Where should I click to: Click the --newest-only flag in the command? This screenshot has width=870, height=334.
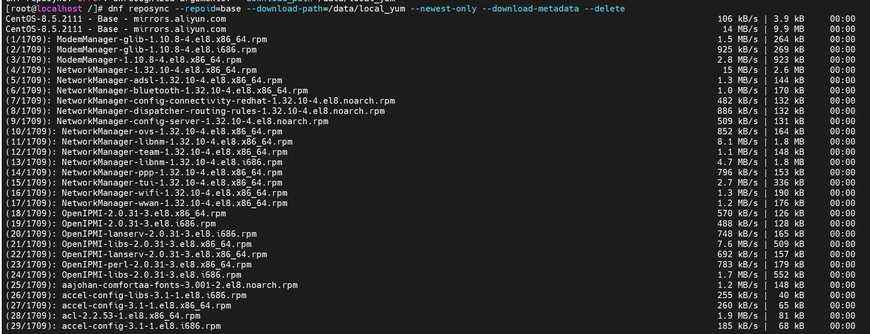(443, 9)
